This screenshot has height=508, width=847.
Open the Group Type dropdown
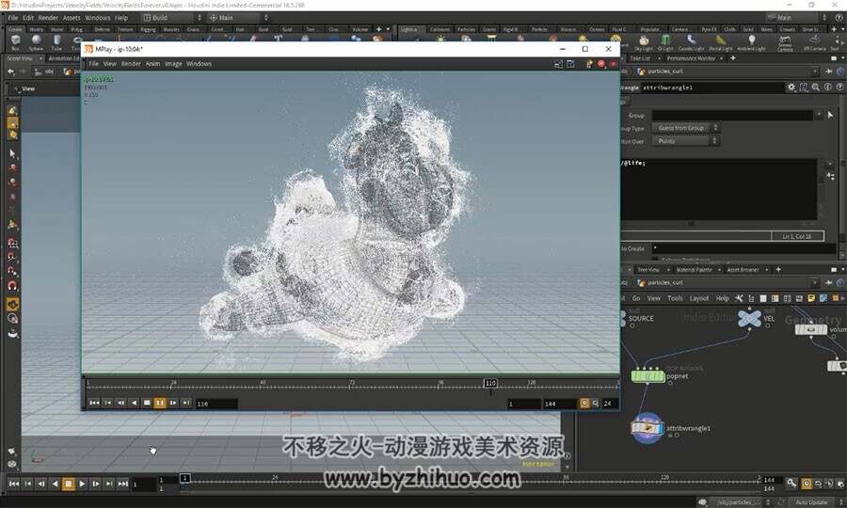pos(685,128)
